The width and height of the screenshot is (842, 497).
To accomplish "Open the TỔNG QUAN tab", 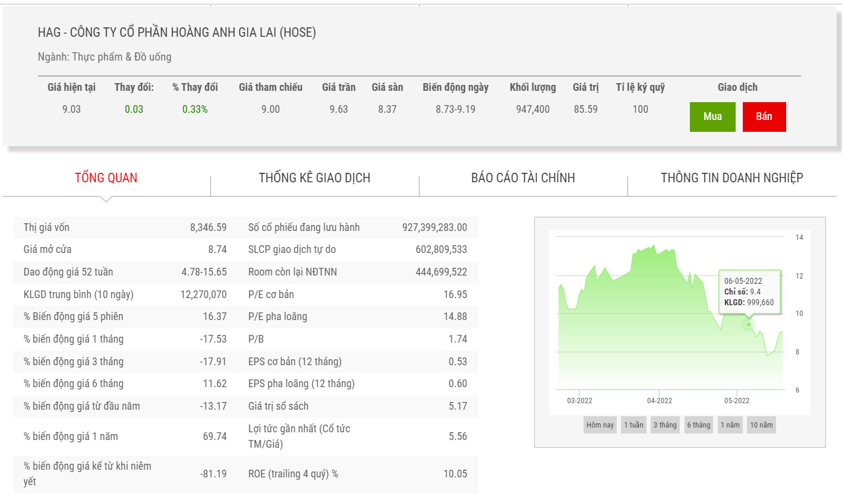I will point(106,178).
